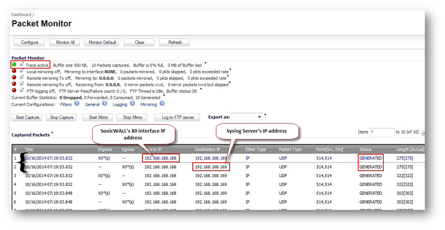Stop the mirror with Stop Mirror button

click(133, 117)
